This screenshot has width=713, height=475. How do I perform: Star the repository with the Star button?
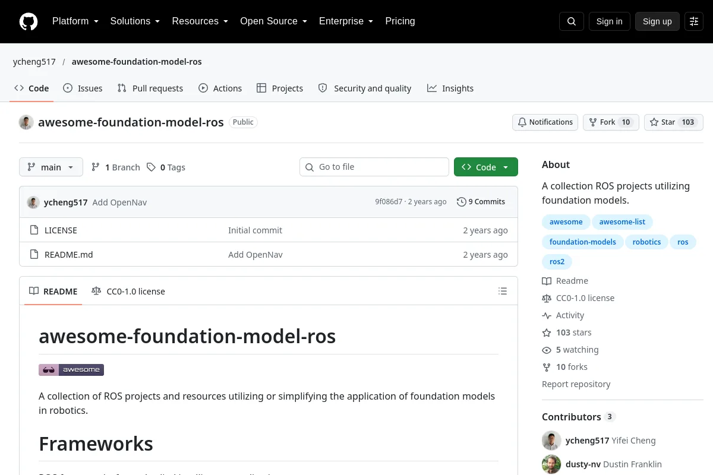(x=674, y=122)
